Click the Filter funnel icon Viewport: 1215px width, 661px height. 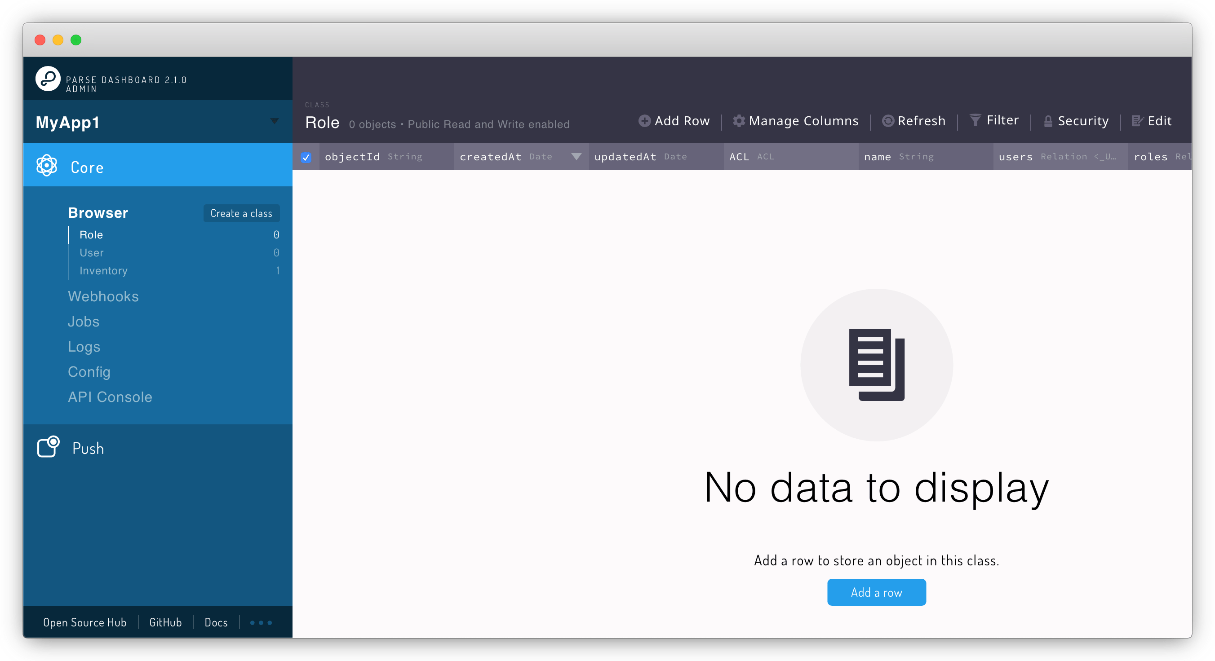(x=975, y=120)
